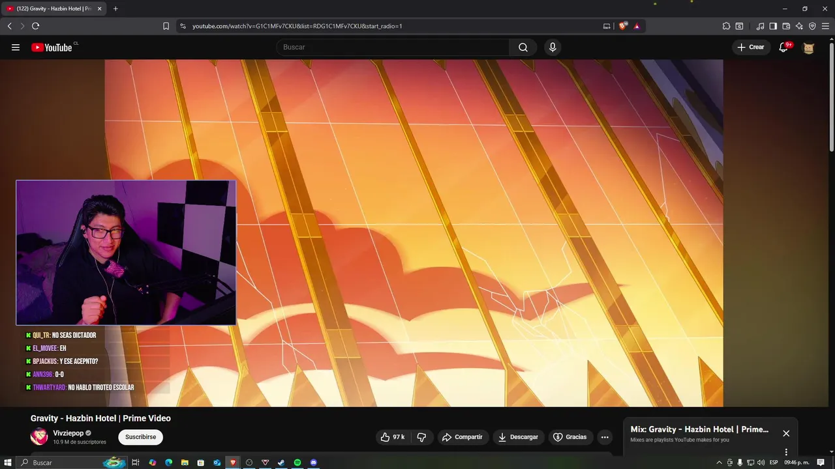The height and width of the screenshot is (469, 835).
Task: View site information icon in address bar
Action: click(183, 26)
